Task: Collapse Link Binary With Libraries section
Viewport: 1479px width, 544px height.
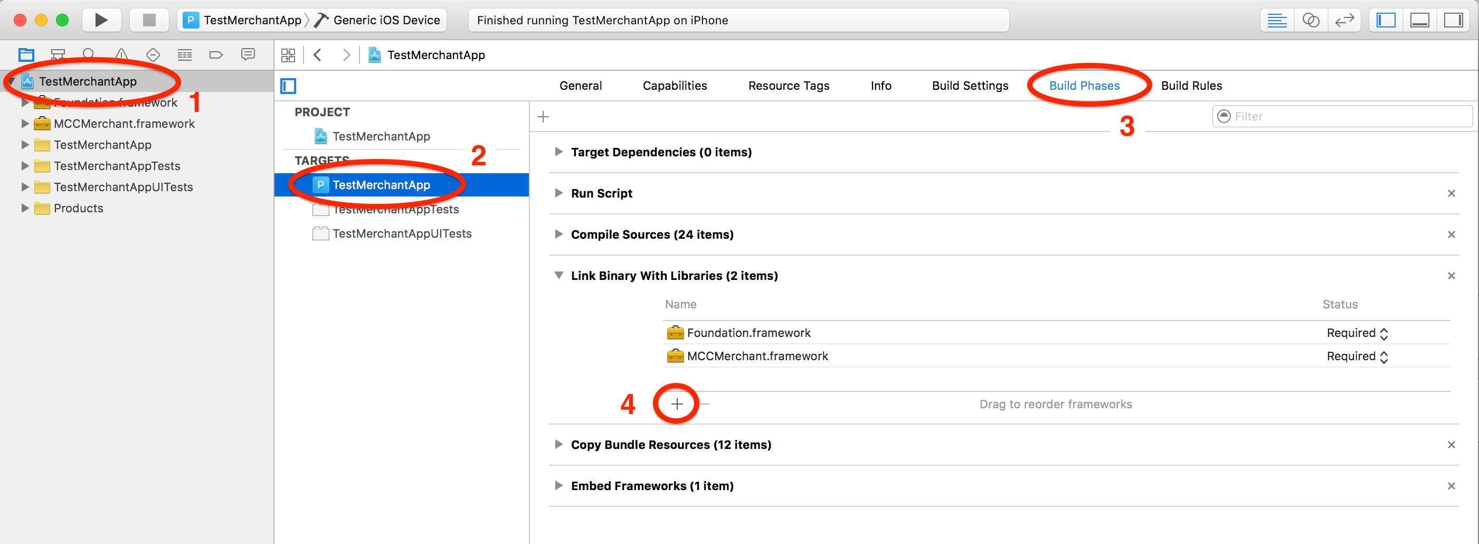Action: [558, 276]
